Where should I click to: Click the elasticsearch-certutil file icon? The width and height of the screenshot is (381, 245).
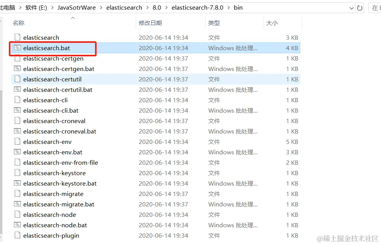click(17, 79)
